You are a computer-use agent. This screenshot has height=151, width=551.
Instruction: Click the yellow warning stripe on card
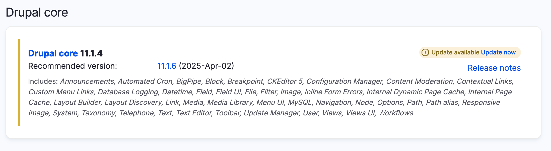(x=19, y=82)
